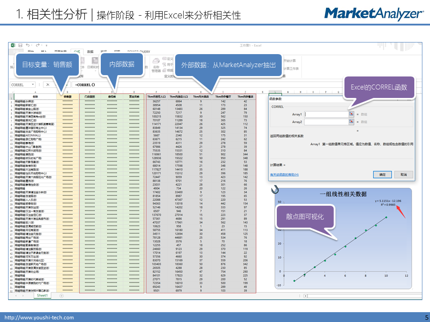
Task: Open the undo history dropdown arrow
Action: click(31, 46)
